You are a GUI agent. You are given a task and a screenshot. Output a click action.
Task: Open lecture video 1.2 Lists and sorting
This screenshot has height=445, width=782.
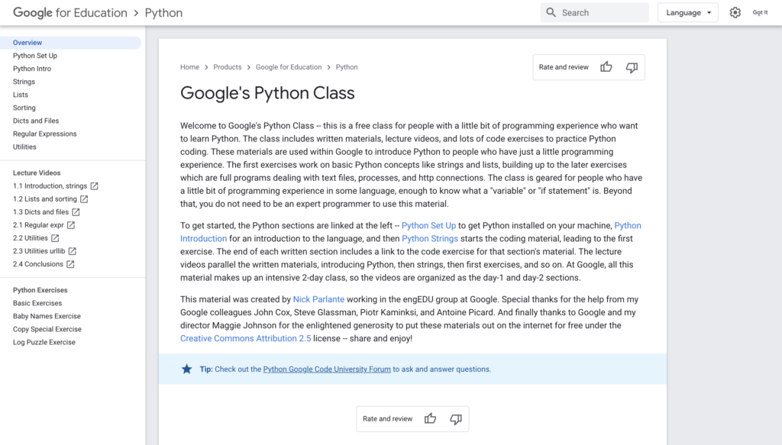pyautogui.click(x=45, y=198)
